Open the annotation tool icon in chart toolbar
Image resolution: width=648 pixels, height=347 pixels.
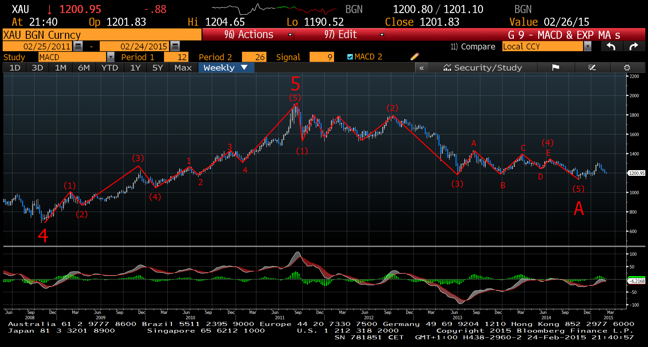(x=592, y=68)
